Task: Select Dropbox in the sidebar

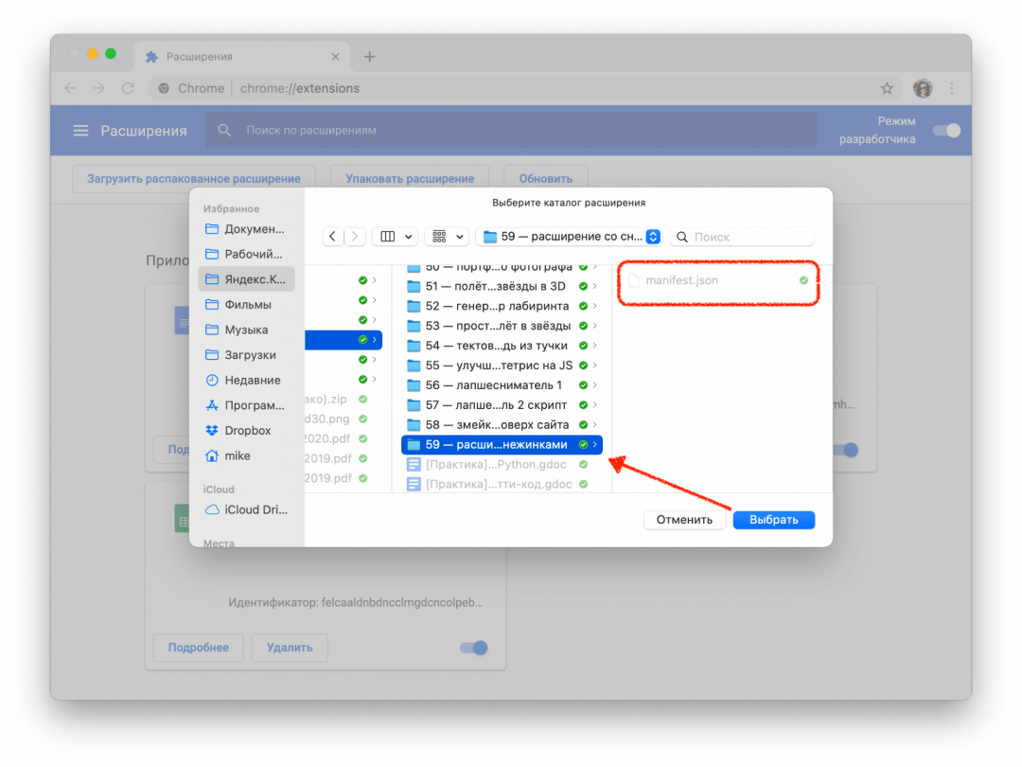Action: tap(247, 431)
